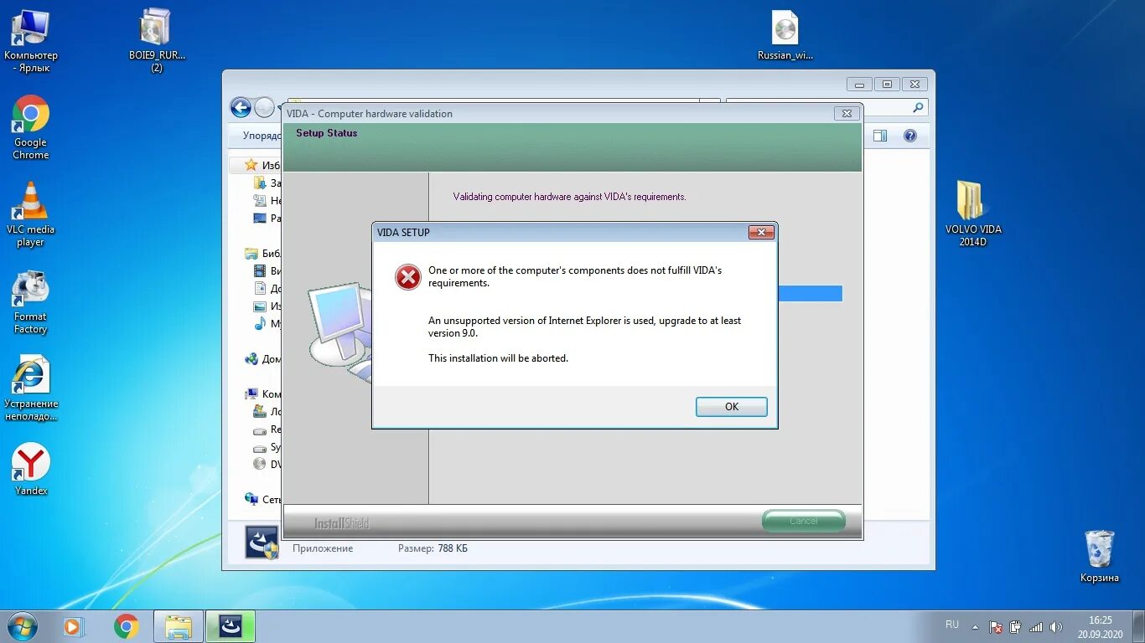1145x643 pixels.
Task: Select the Videos library icon in Explorer sidebar
Action: point(260,270)
